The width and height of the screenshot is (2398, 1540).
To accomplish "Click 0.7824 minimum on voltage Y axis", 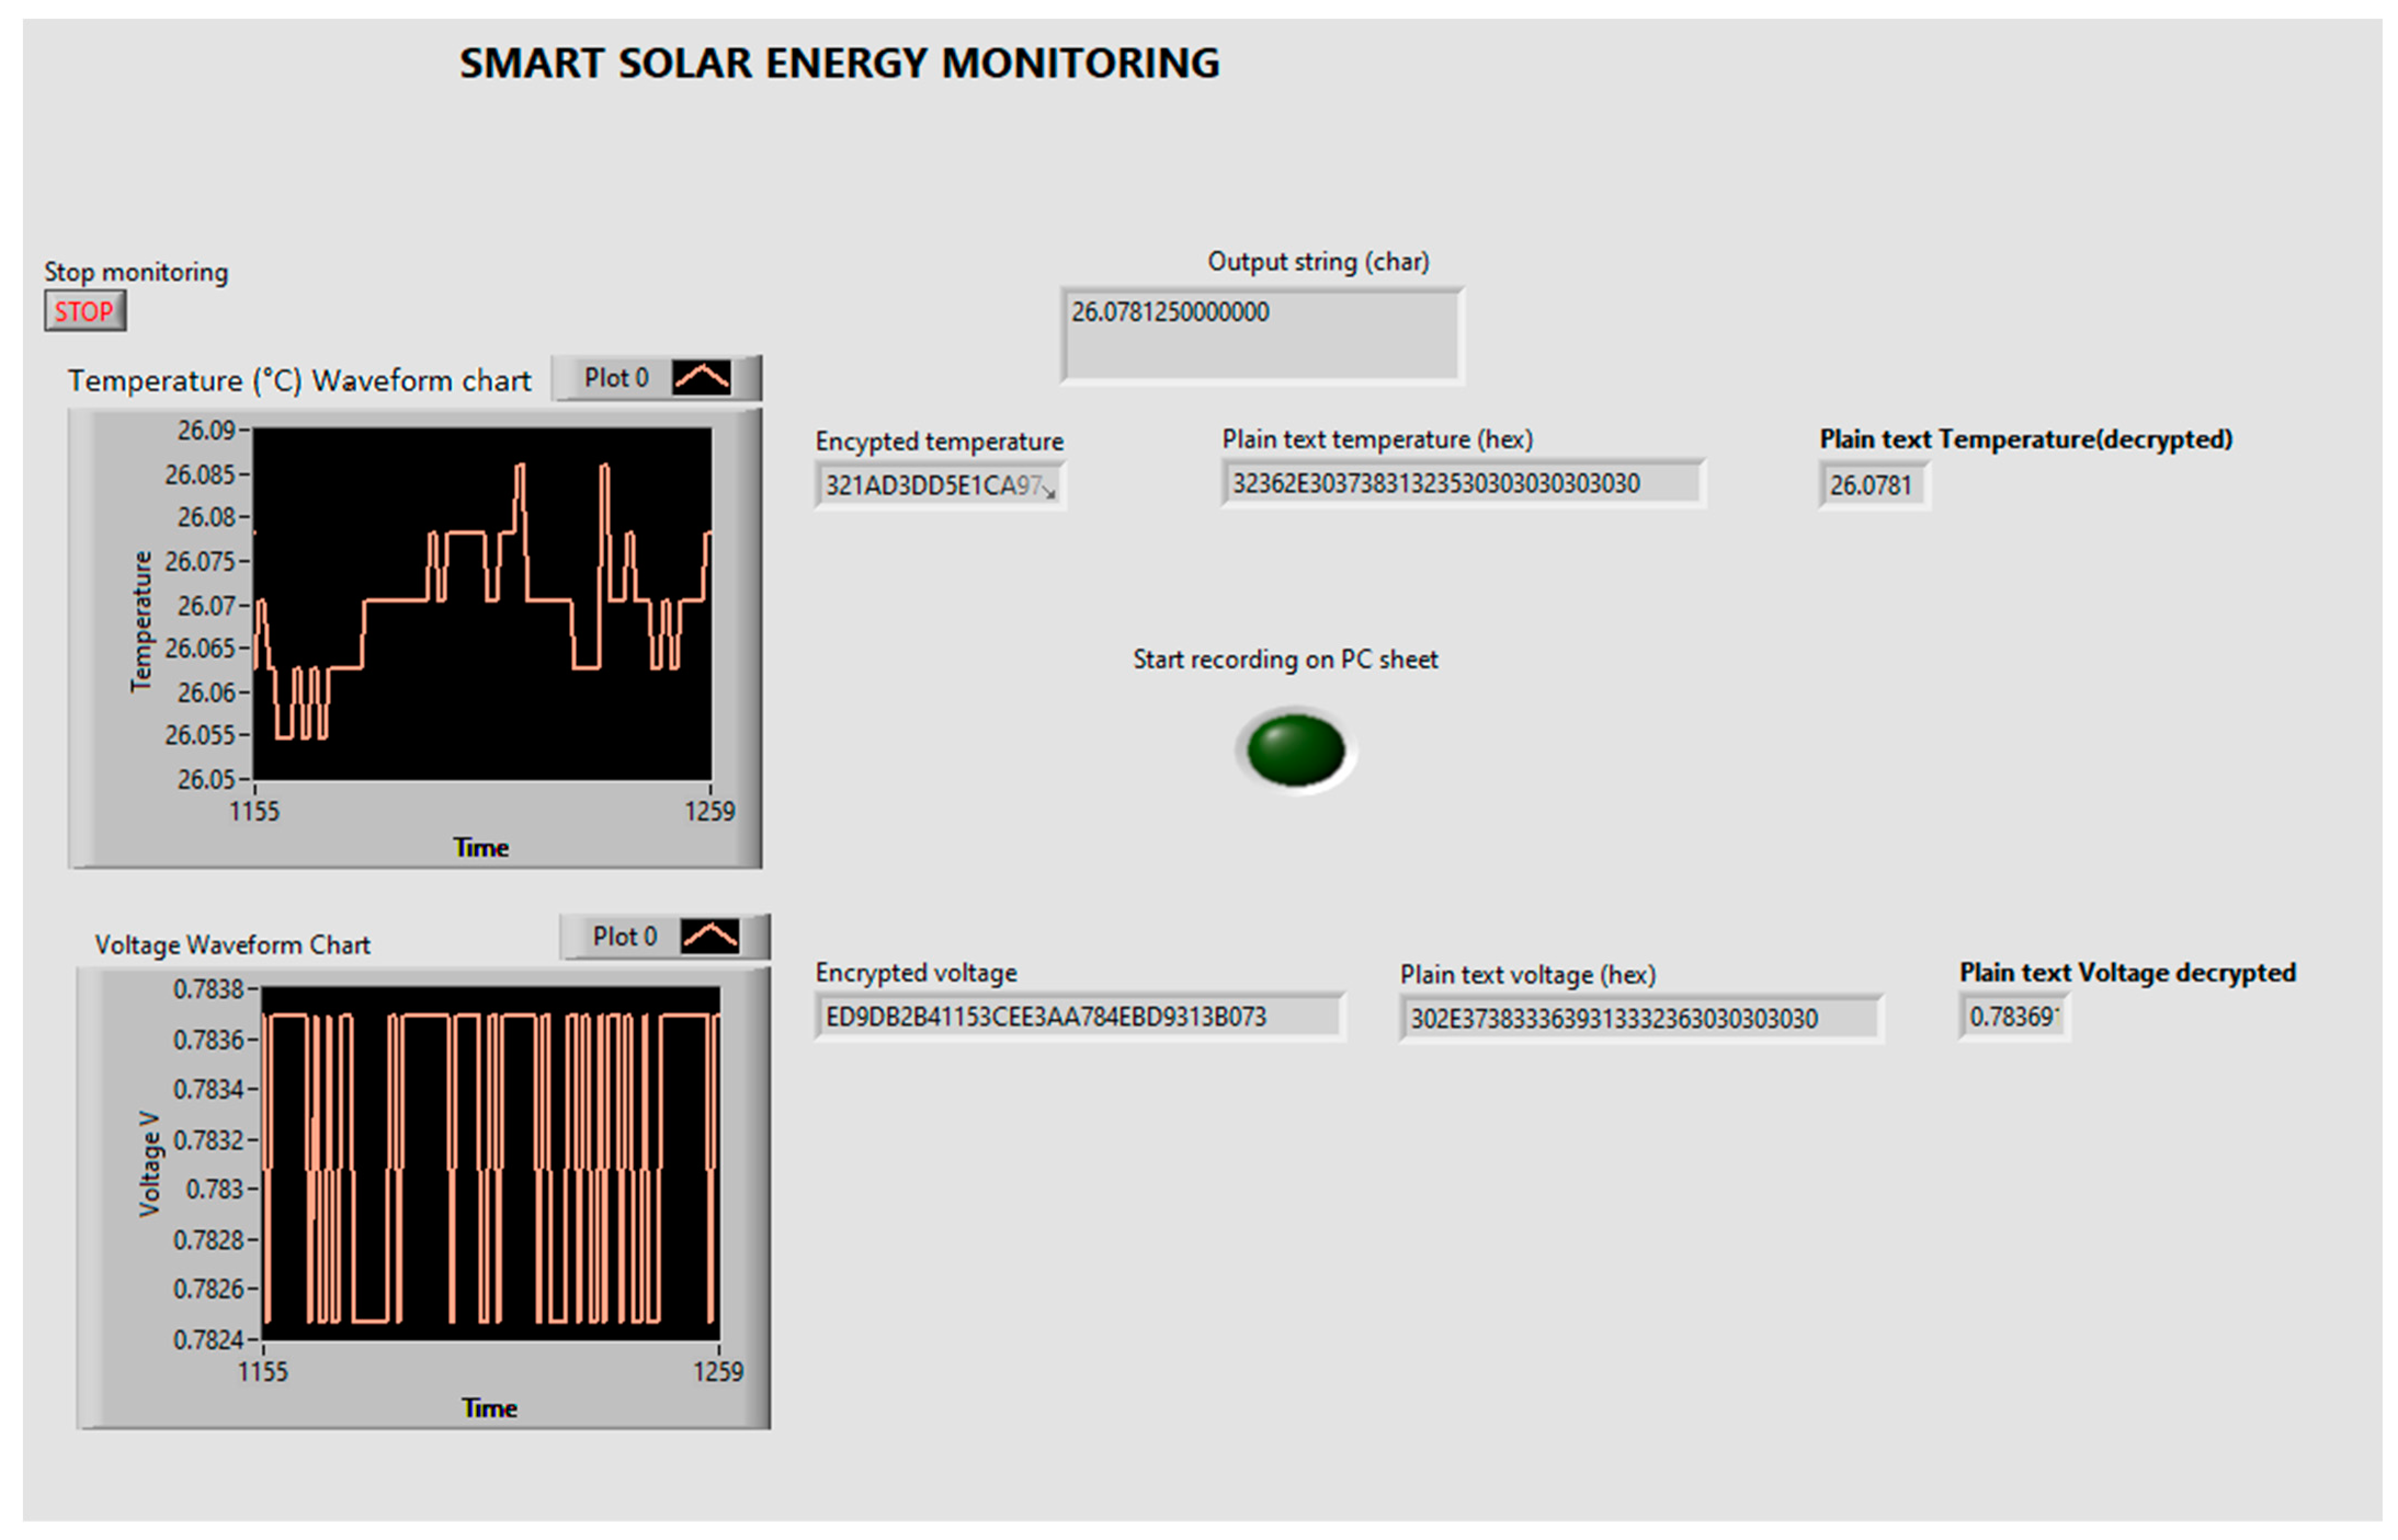I will (208, 1339).
